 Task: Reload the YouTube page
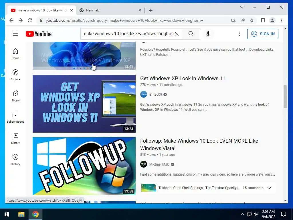[30, 20]
